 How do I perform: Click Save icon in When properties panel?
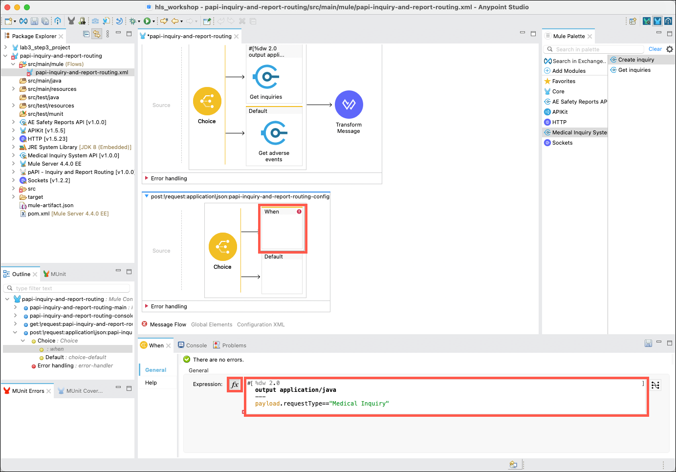coord(648,343)
